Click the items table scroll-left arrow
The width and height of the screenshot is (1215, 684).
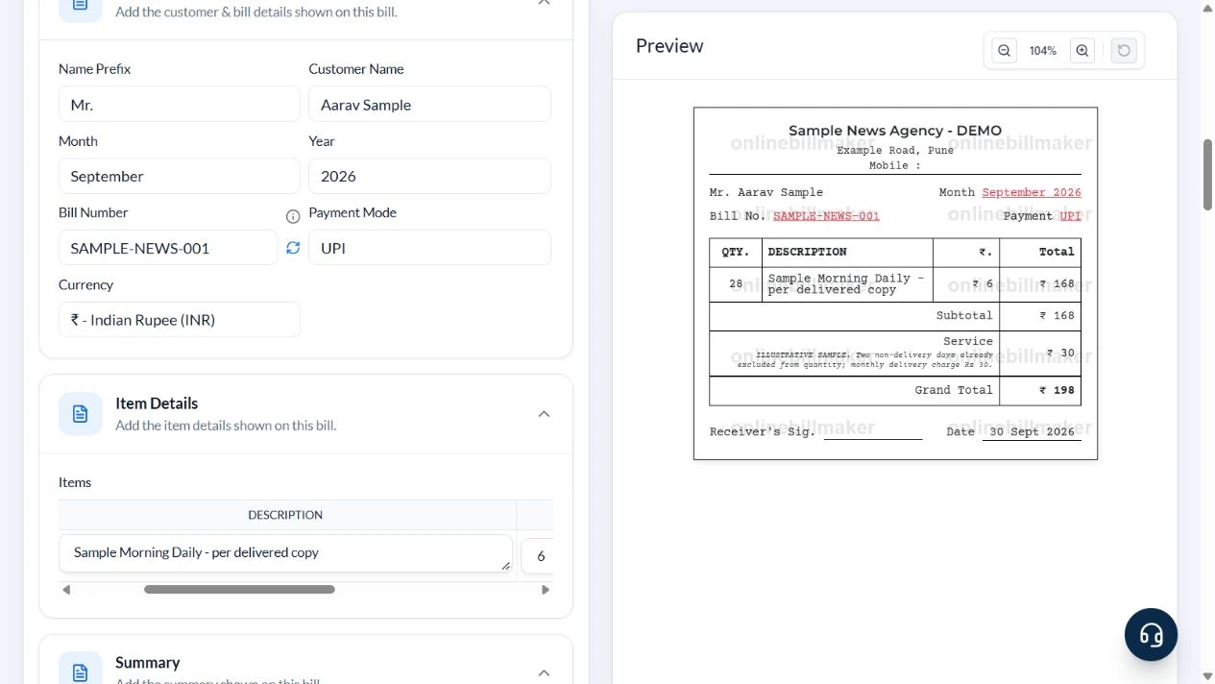coord(66,590)
